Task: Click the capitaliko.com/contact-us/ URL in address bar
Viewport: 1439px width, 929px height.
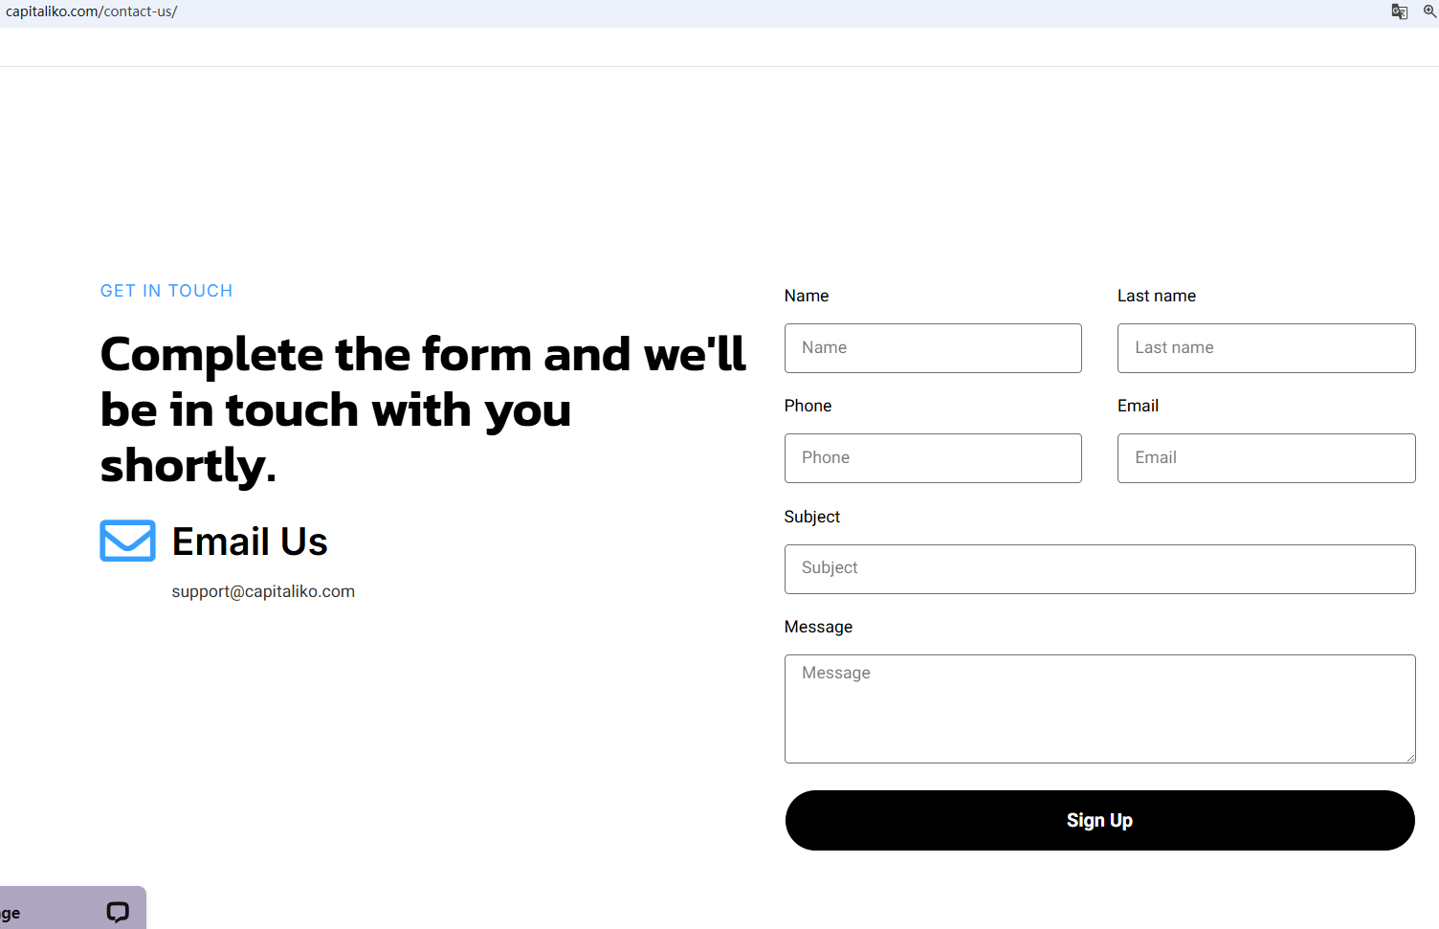Action: (92, 11)
